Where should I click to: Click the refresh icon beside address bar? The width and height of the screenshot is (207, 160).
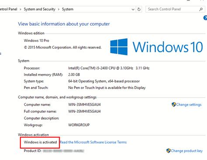(139, 9)
